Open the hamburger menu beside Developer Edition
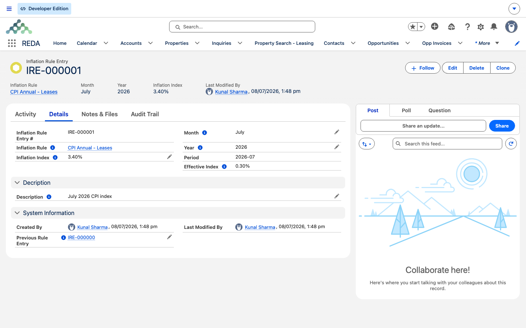Image resolution: width=526 pixels, height=328 pixels. tap(9, 9)
